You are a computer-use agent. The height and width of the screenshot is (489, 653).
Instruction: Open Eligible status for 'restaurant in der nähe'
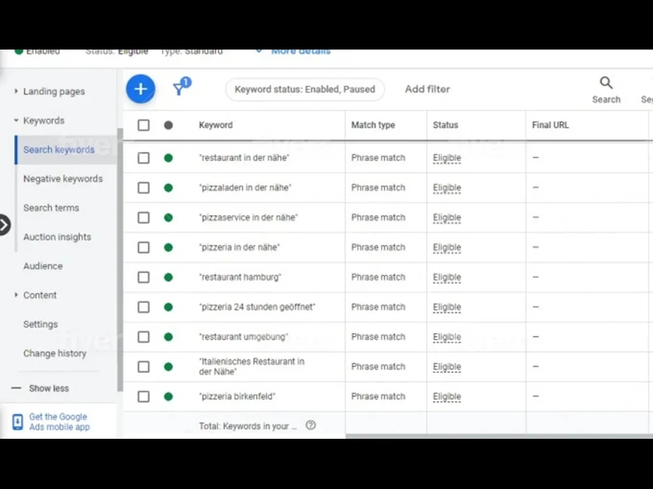(x=447, y=158)
